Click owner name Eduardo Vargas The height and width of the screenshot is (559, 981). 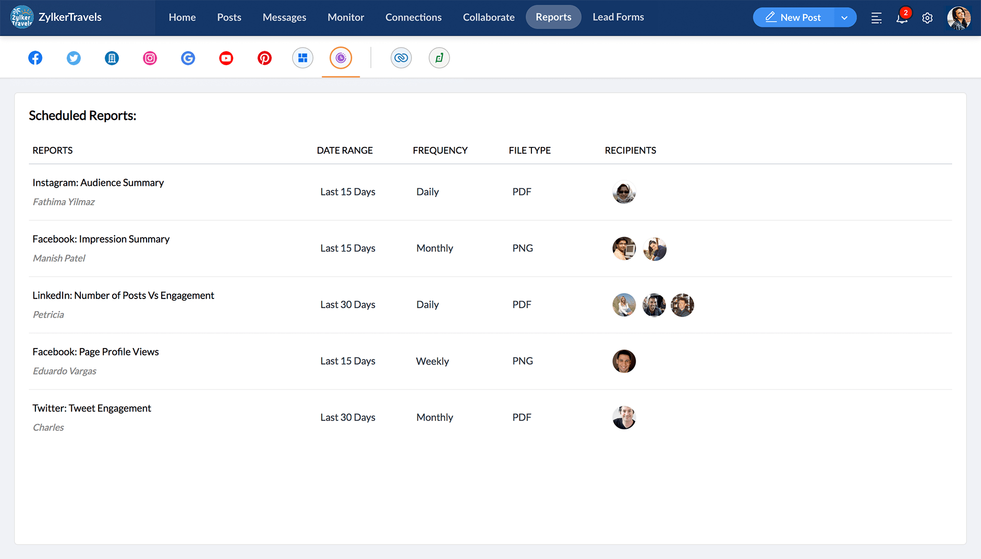[x=65, y=371]
